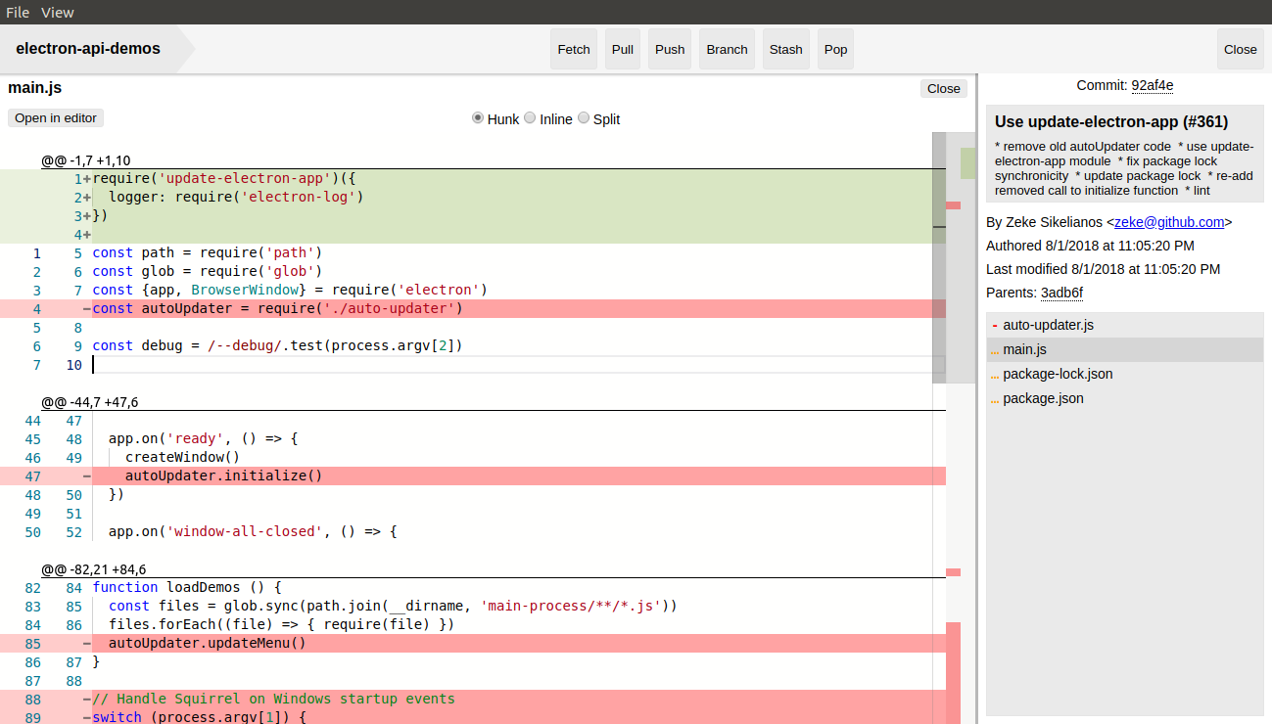
Task: Click the hunk header @@ -82,21 +84,6
Action: 93,569
